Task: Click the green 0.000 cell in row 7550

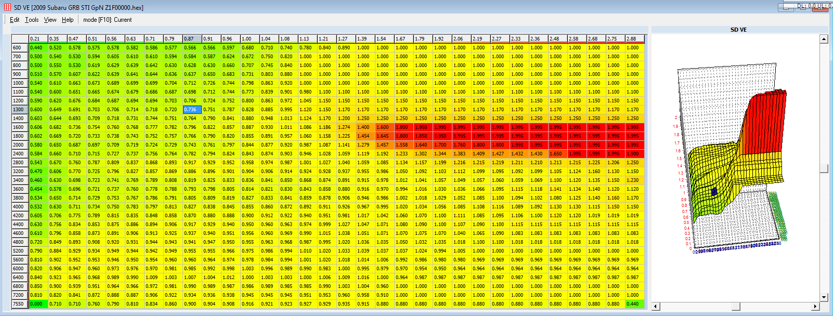Action: coord(36,304)
